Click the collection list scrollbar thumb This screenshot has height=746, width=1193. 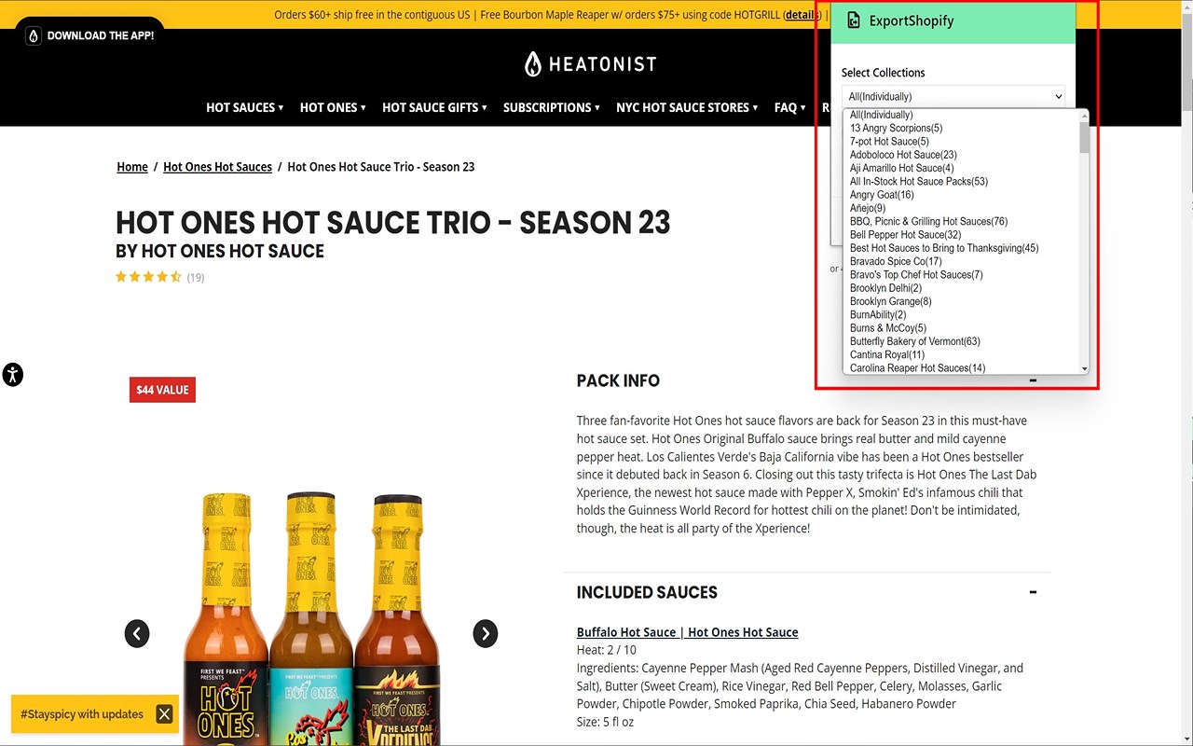coord(1084,137)
